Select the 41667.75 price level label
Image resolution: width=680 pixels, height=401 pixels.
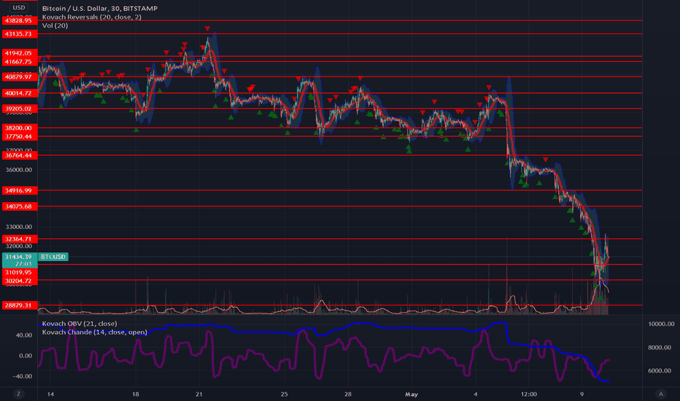tap(20, 61)
